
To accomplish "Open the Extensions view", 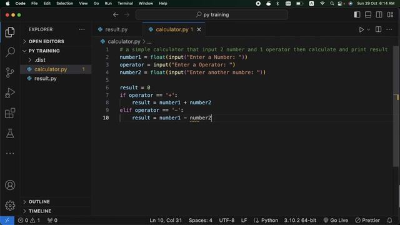I will pyautogui.click(x=10, y=113).
